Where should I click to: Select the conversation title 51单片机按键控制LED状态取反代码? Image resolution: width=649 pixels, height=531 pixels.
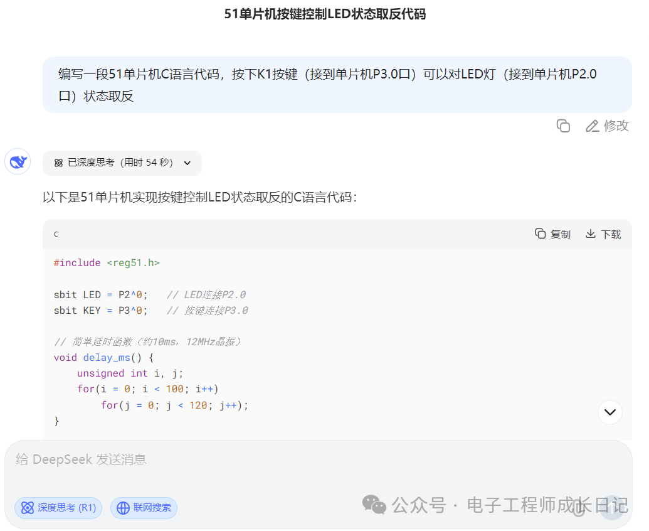[325, 14]
